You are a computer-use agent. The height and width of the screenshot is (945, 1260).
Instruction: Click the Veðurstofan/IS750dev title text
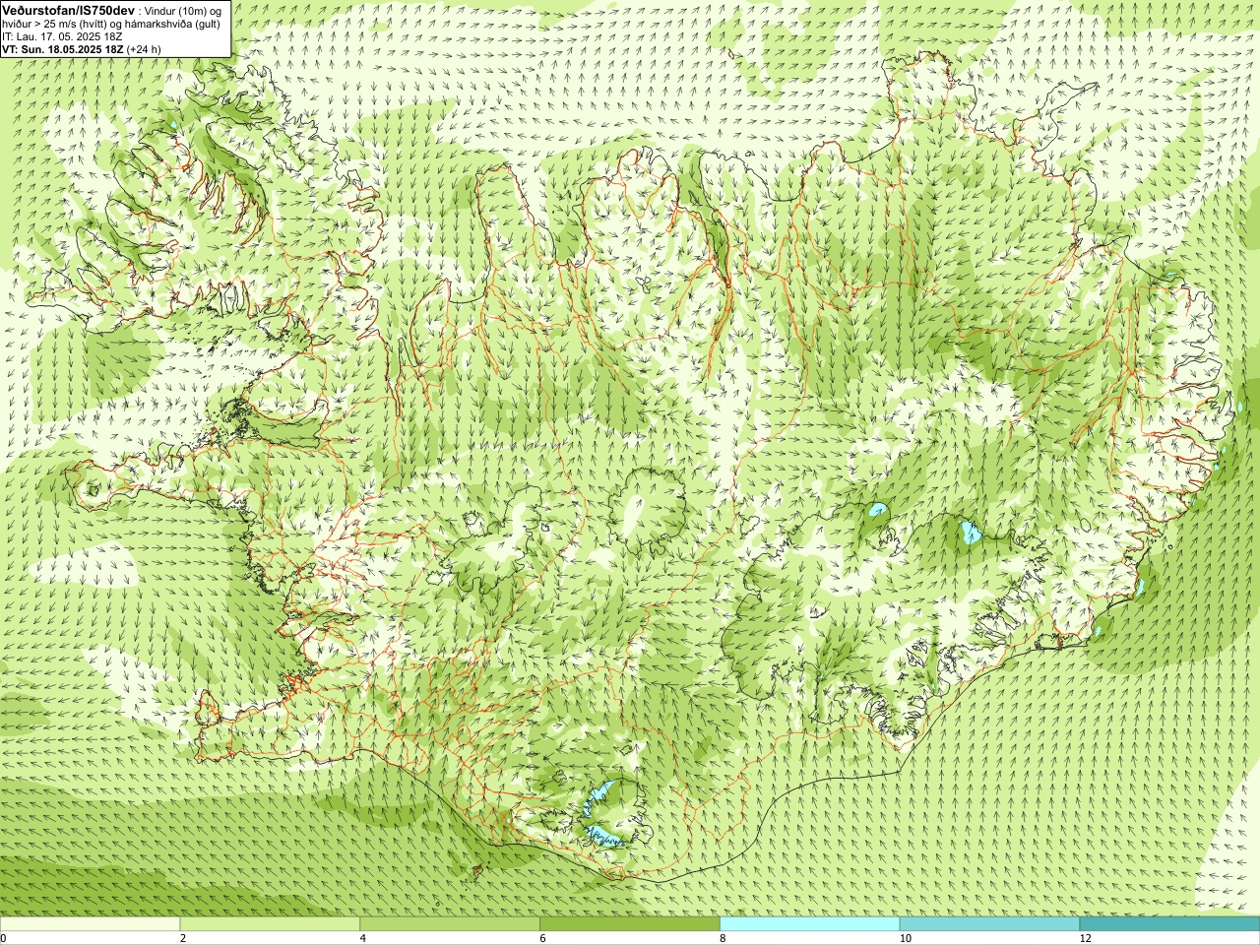pos(67,10)
